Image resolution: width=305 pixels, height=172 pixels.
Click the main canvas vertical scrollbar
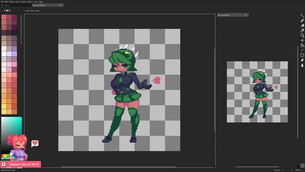point(214,90)
